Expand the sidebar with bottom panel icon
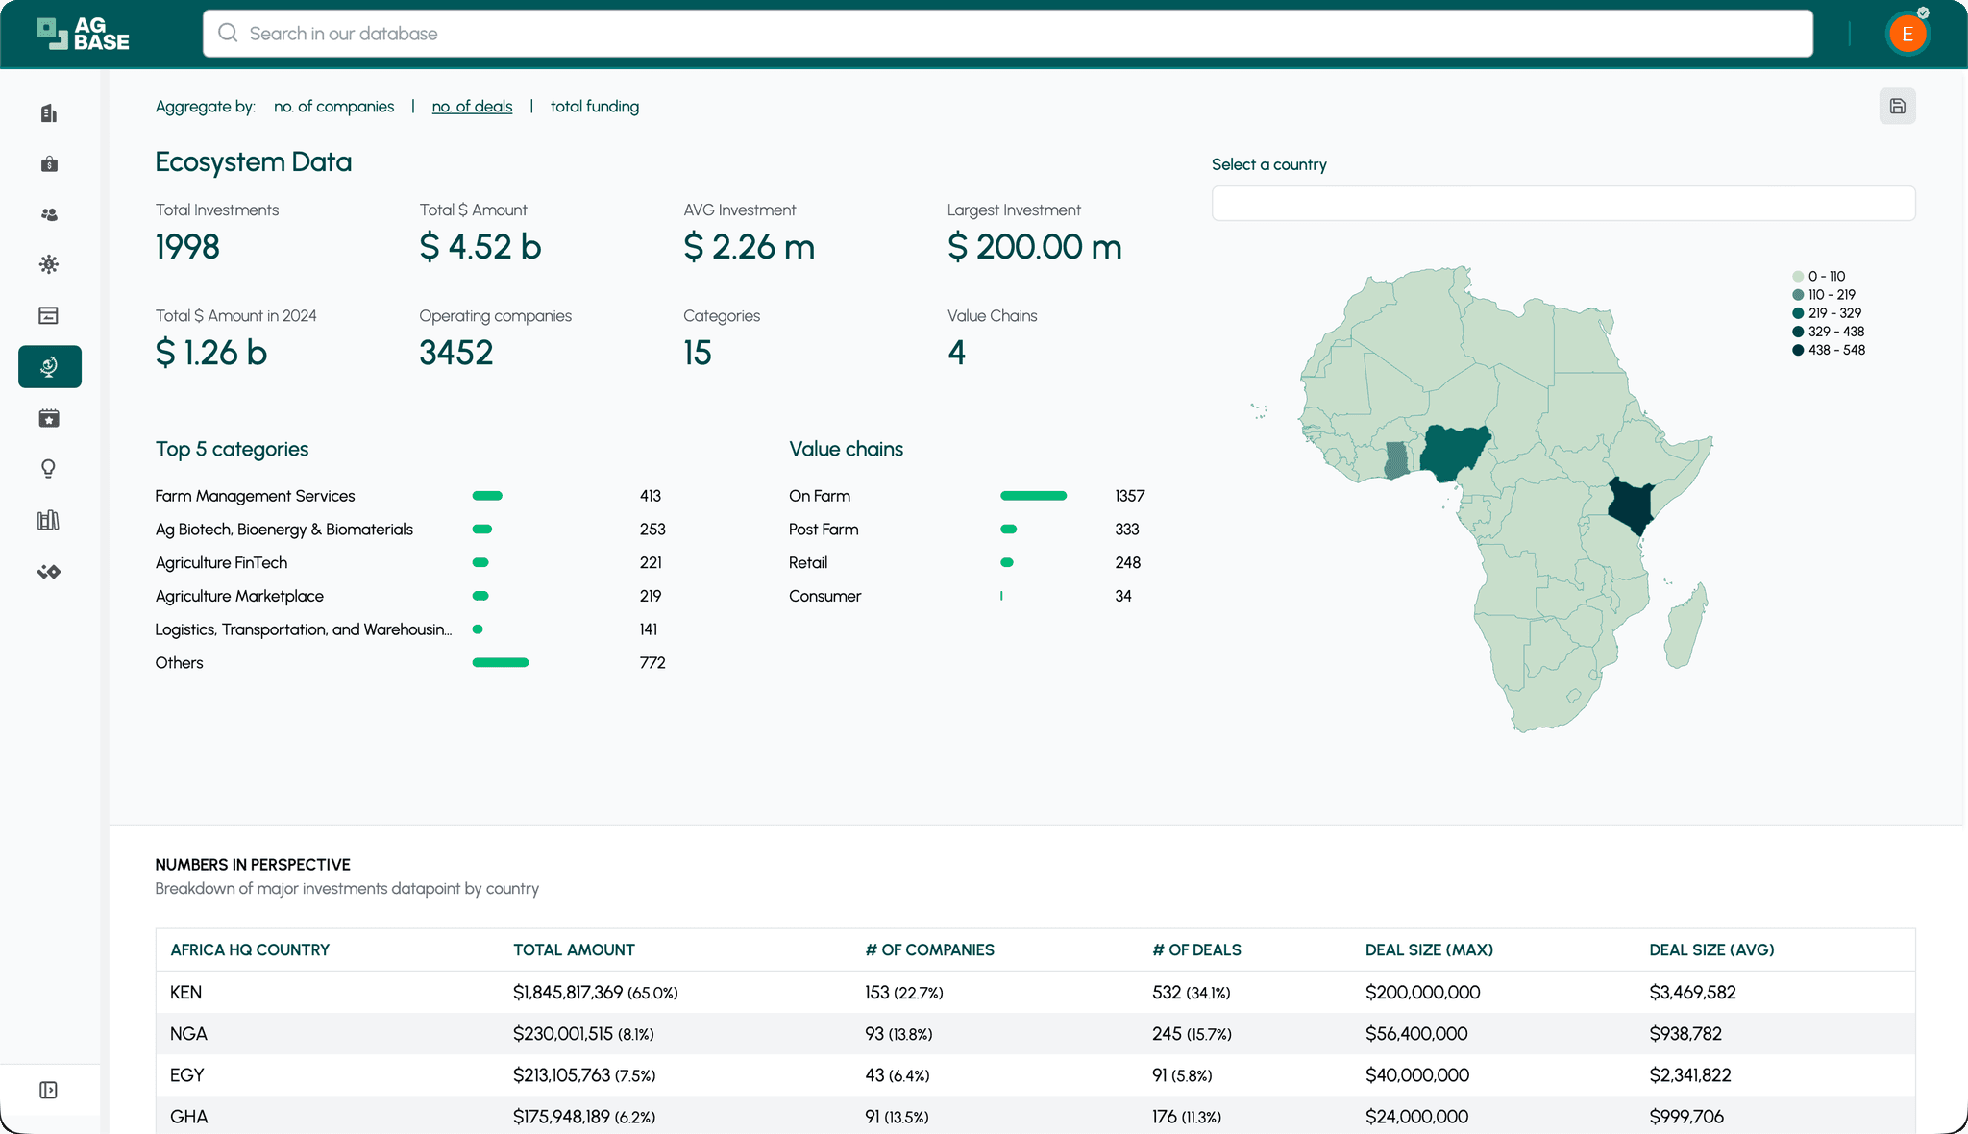The width and height of the screenshot is (1968, 1134). (49, 1090)
